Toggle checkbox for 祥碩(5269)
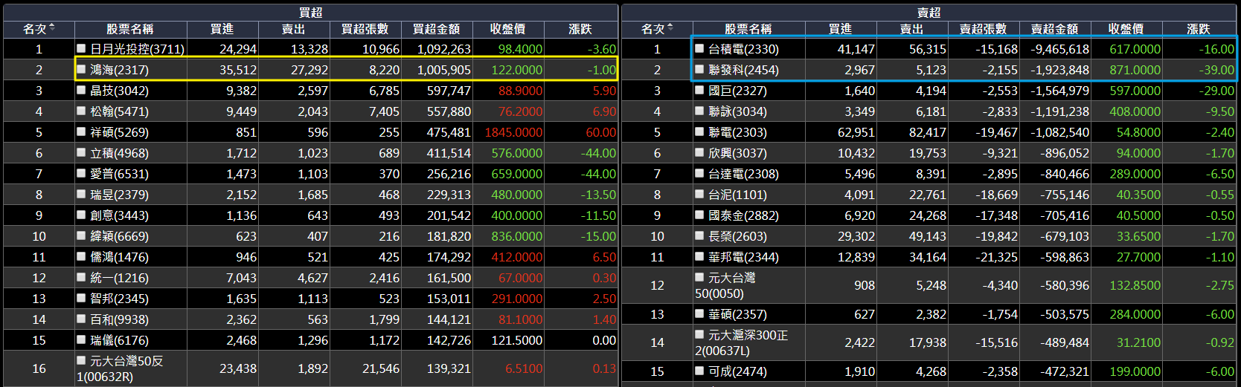 click(81, 131)
